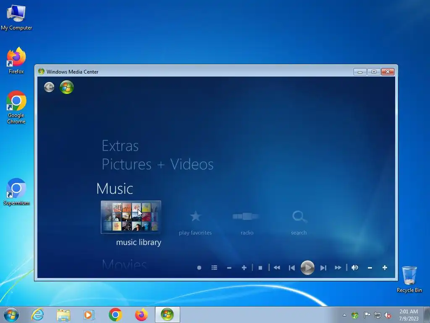
Task: Minimize the Windows Media Center window
Action: tap(360, 72)
